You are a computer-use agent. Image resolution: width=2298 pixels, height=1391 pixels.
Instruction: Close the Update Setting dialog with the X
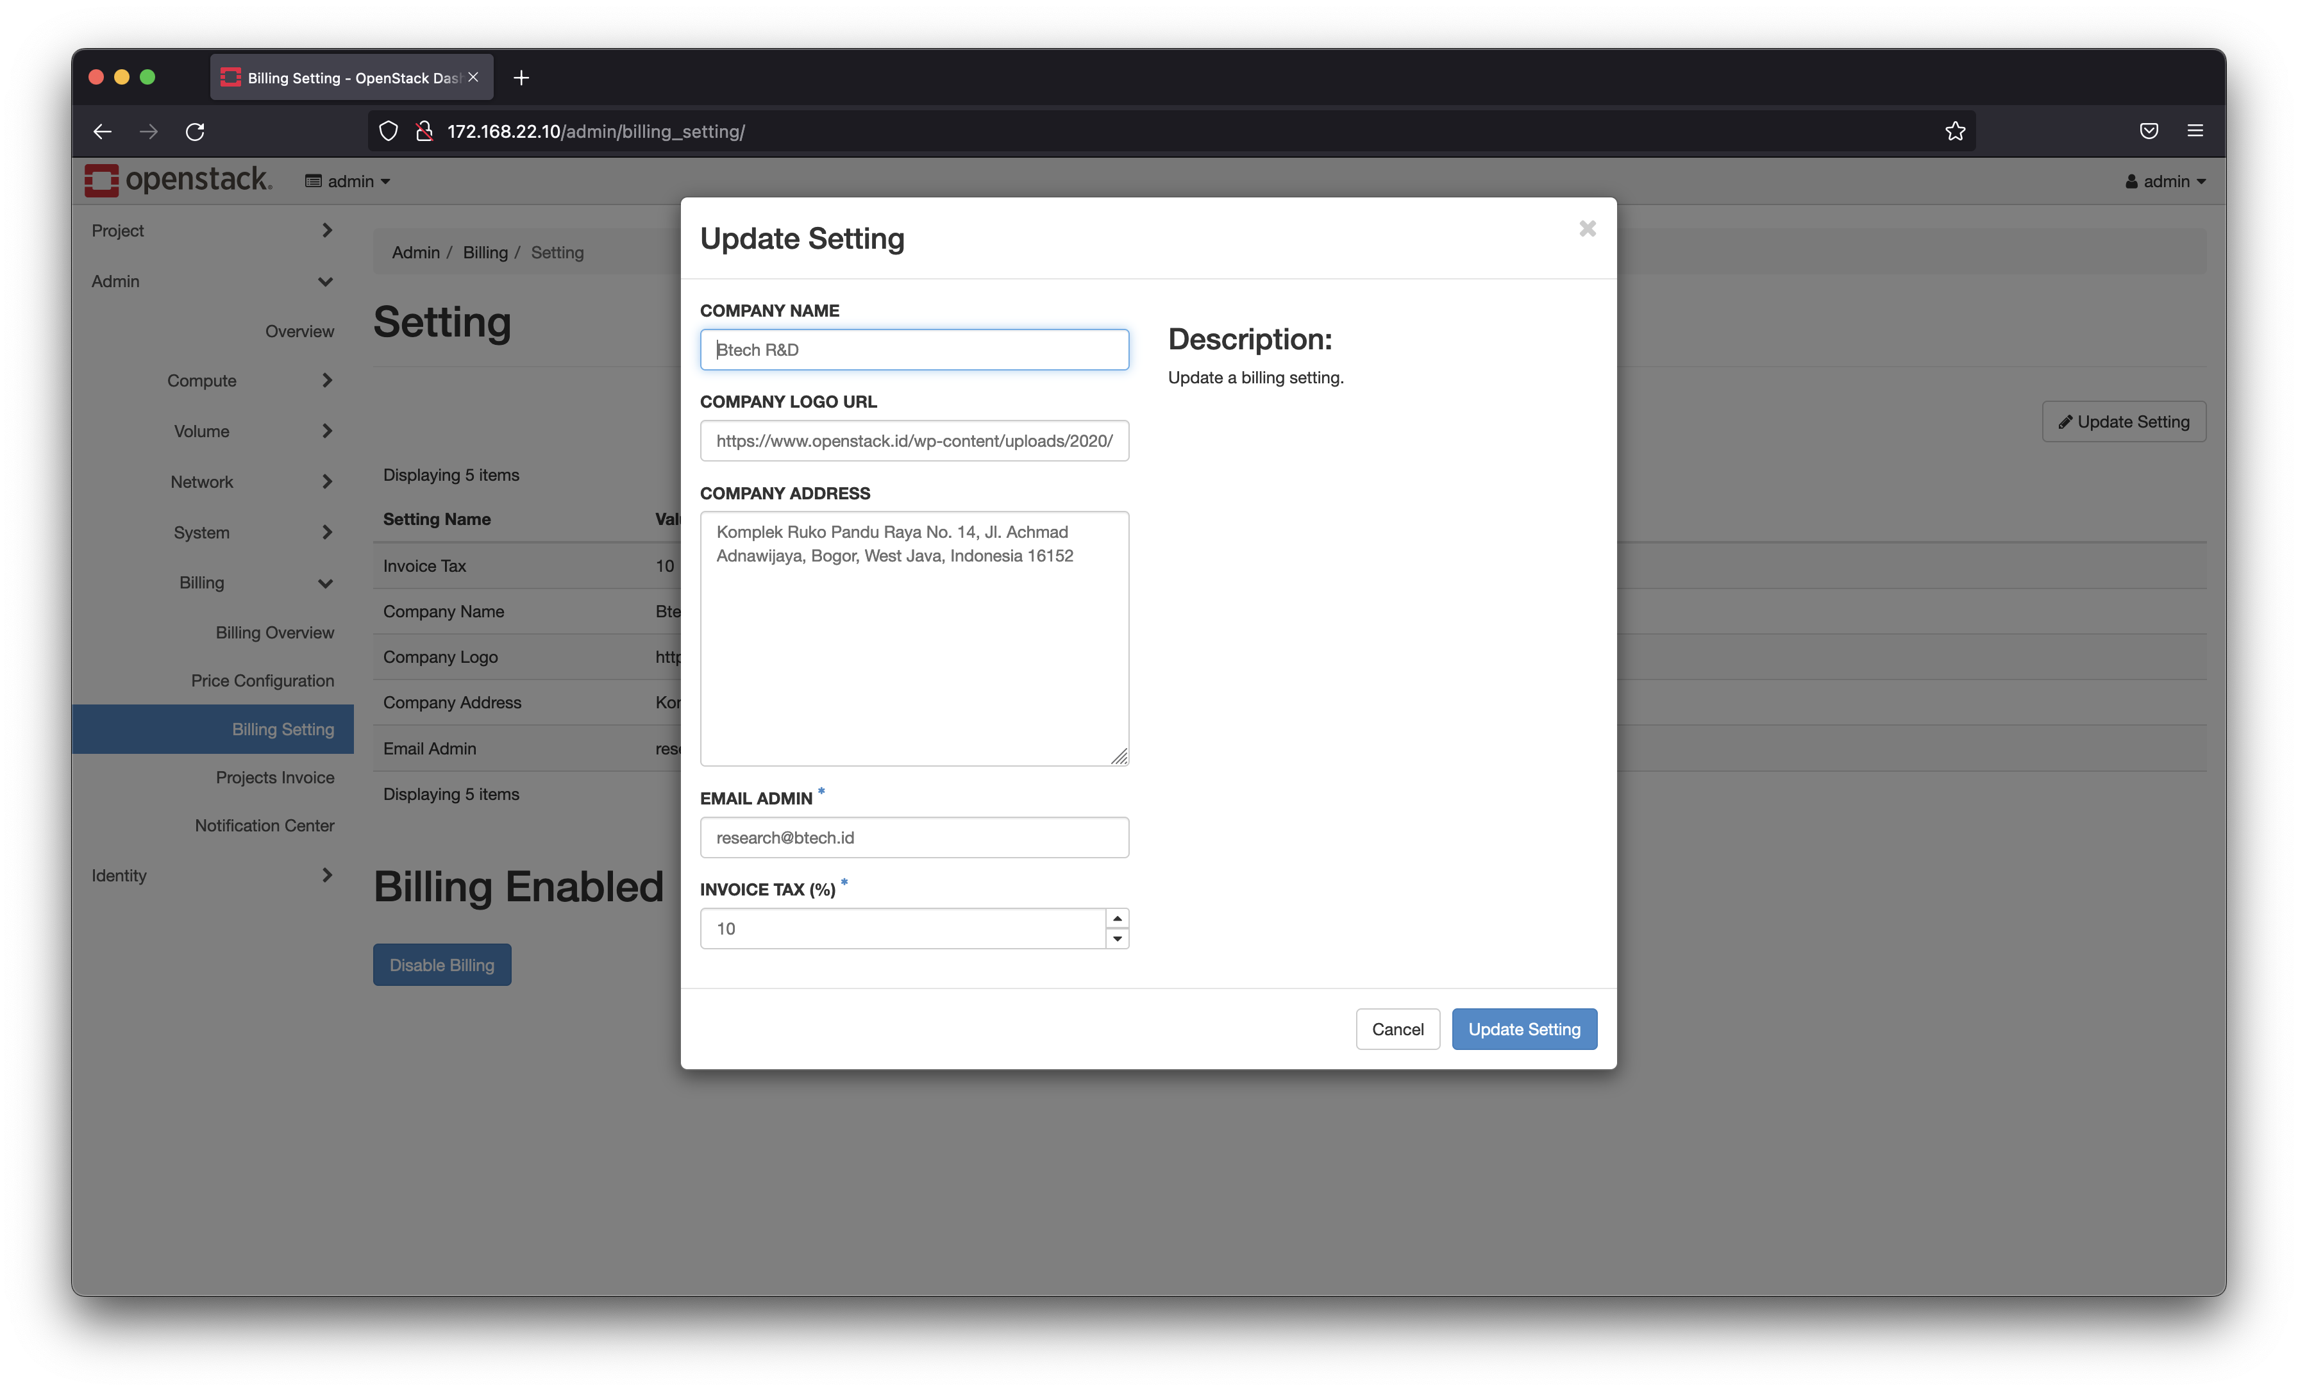click(1588, 228)
